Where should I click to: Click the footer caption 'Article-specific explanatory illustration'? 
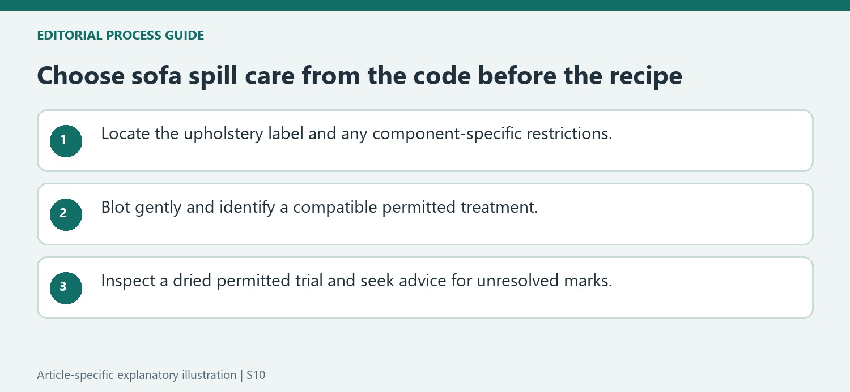[137, 375]
